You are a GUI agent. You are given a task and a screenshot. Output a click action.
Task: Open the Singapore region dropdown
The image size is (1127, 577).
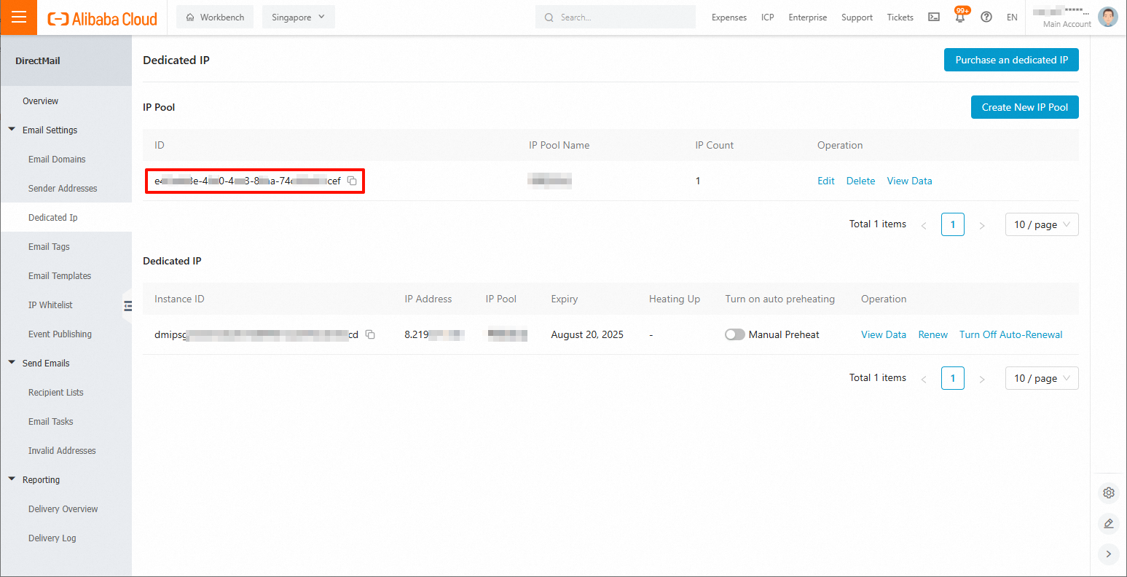[x=299, y=17]
